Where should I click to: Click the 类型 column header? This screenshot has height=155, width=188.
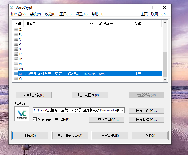(x=147, y=23)
